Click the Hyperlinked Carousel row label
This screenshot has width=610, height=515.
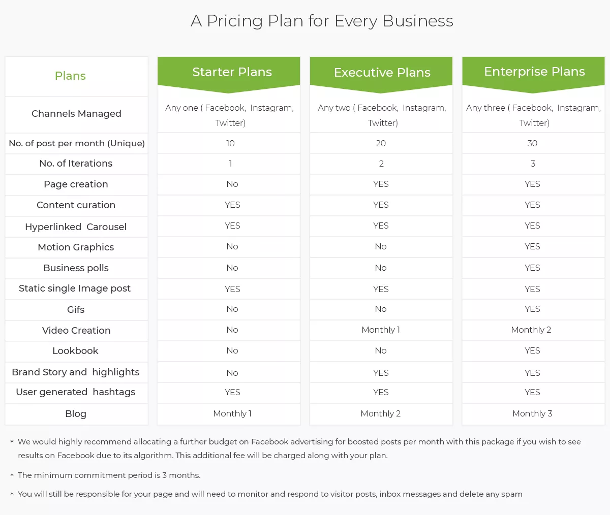(76, 227)
